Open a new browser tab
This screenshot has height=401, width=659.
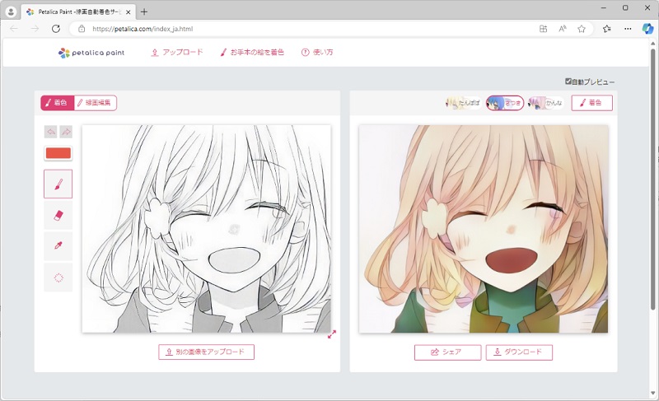(144, 12)
